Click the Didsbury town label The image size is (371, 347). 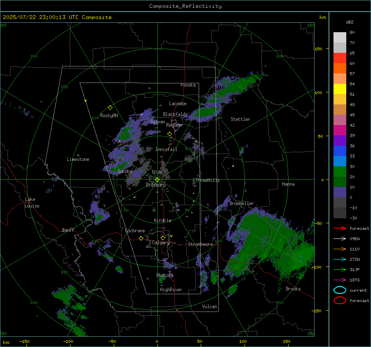pyautogui.click(x=156, y=185)
